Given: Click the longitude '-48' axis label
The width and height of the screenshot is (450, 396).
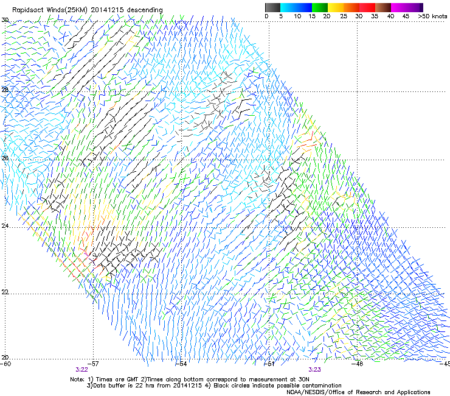Looking at the screenshot, I should click(x=357, y=364).
